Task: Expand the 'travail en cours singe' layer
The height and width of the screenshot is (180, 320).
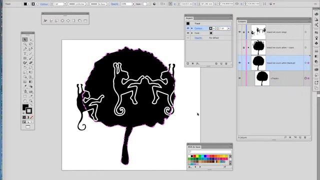Action: coord(248,32)
